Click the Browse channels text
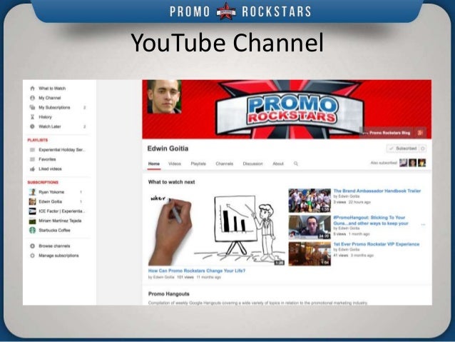This screenshot has height=342, width=455. click(x=54, y=246)
